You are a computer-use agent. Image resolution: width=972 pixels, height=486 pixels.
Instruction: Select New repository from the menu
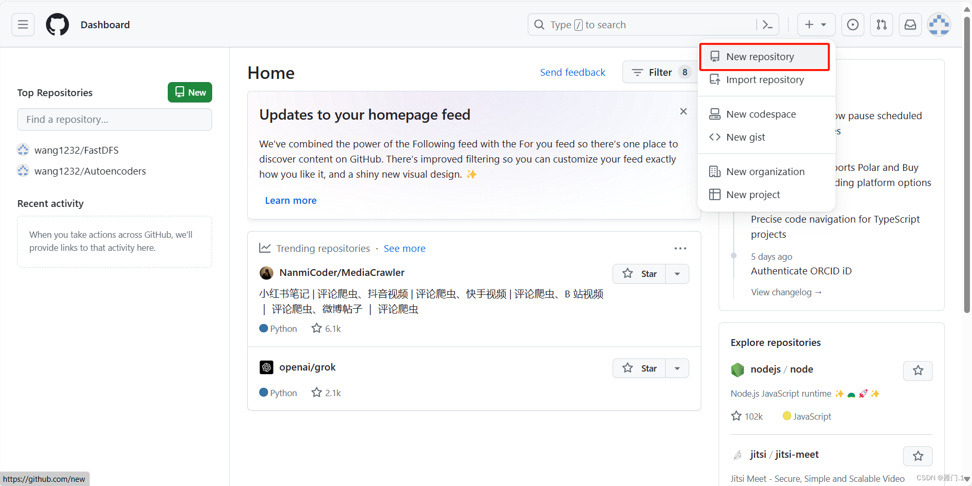click(765, 56)
